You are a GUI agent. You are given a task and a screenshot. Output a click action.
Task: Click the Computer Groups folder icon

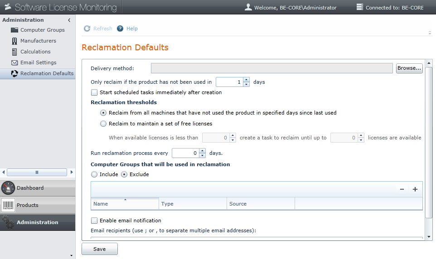tap(15, 30)
